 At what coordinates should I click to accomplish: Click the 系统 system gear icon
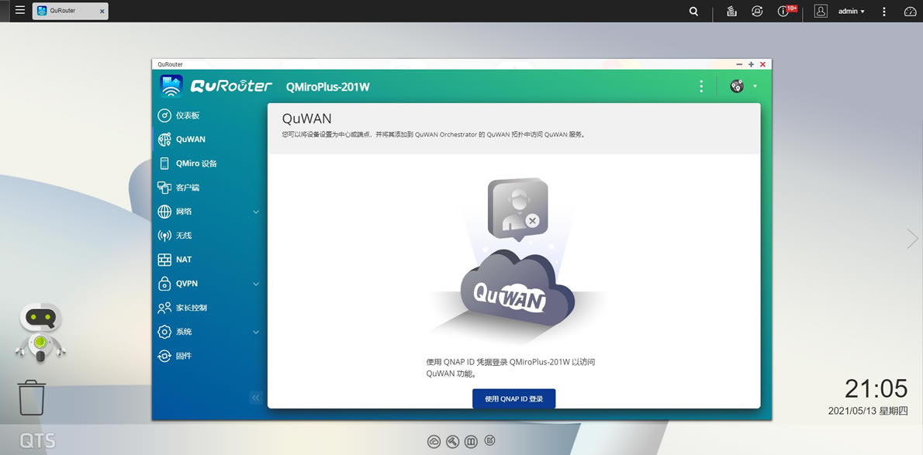tap(164, 332)
